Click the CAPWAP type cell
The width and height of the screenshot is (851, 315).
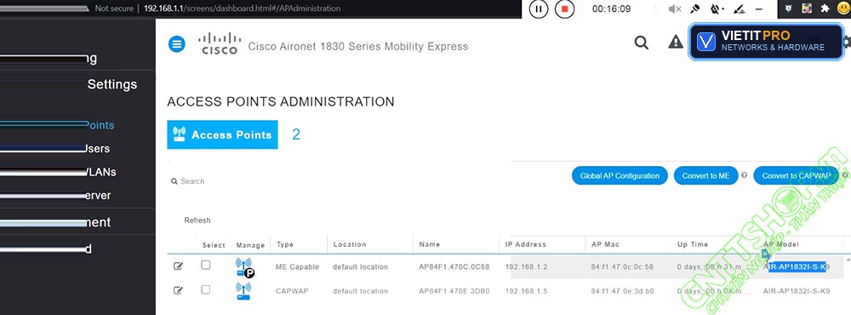pyautogui.click(x=292, y=291)
